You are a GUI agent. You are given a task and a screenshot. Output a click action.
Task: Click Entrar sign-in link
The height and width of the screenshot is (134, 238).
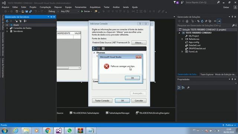(226, 7)
